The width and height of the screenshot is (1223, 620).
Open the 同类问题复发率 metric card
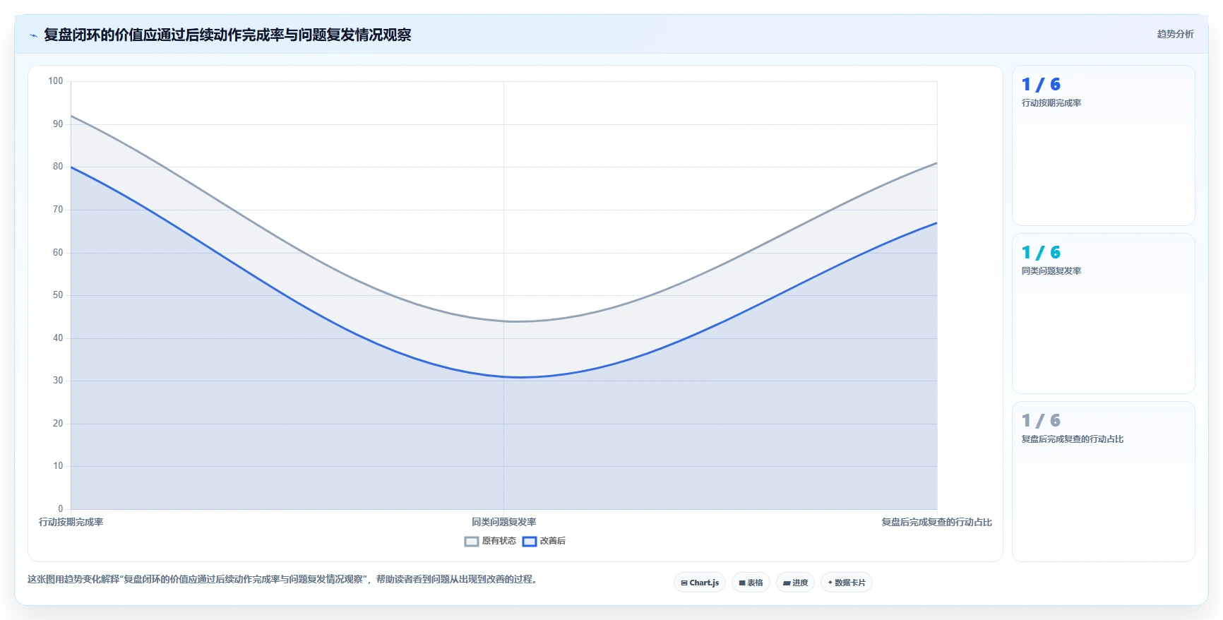click(1103, 314)
